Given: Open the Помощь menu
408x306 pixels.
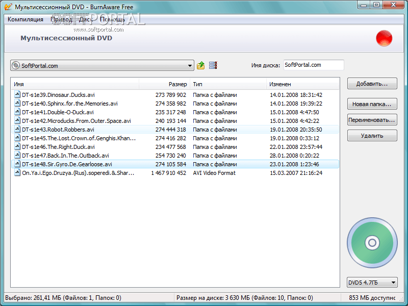Looking at the screenshot, I should (112, 19).
